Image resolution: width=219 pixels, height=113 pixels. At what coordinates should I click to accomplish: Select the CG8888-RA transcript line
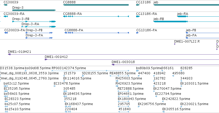point(96,16)
